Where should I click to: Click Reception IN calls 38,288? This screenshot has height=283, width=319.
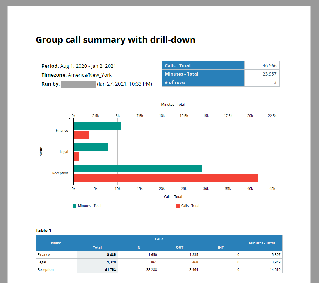tap(138, 269)
